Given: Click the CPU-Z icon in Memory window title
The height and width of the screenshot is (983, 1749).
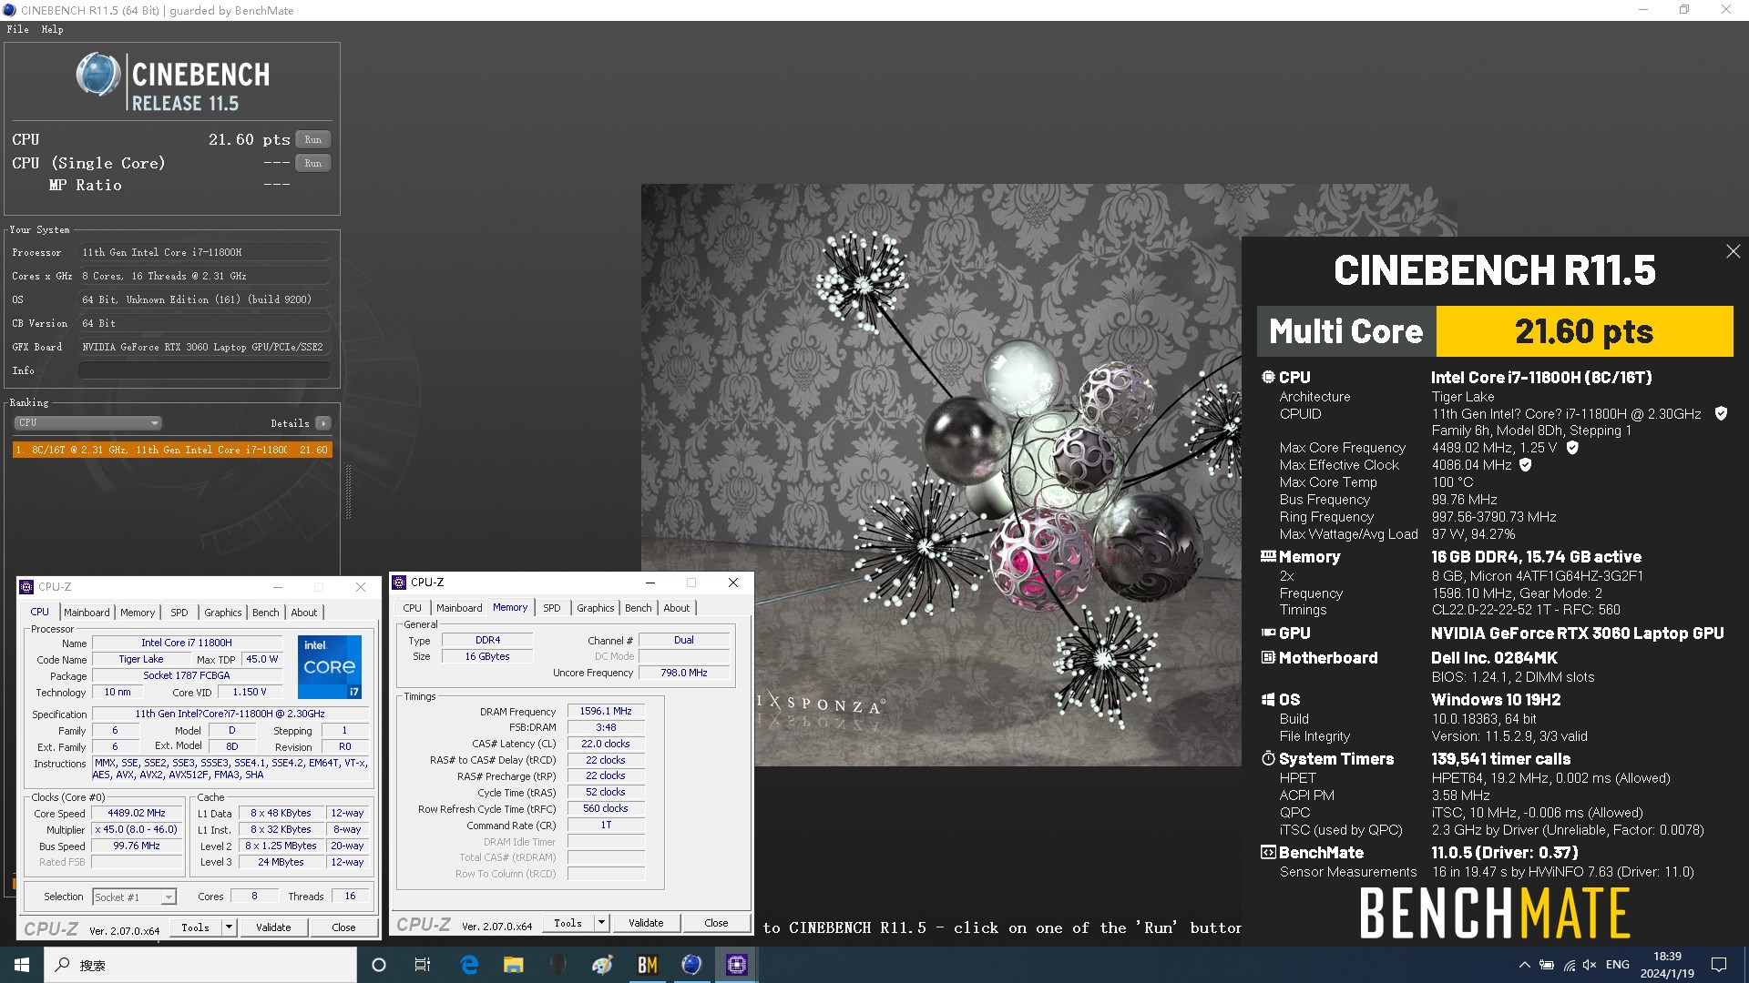Looking at the screenshot, I should [x=399, y=583].
